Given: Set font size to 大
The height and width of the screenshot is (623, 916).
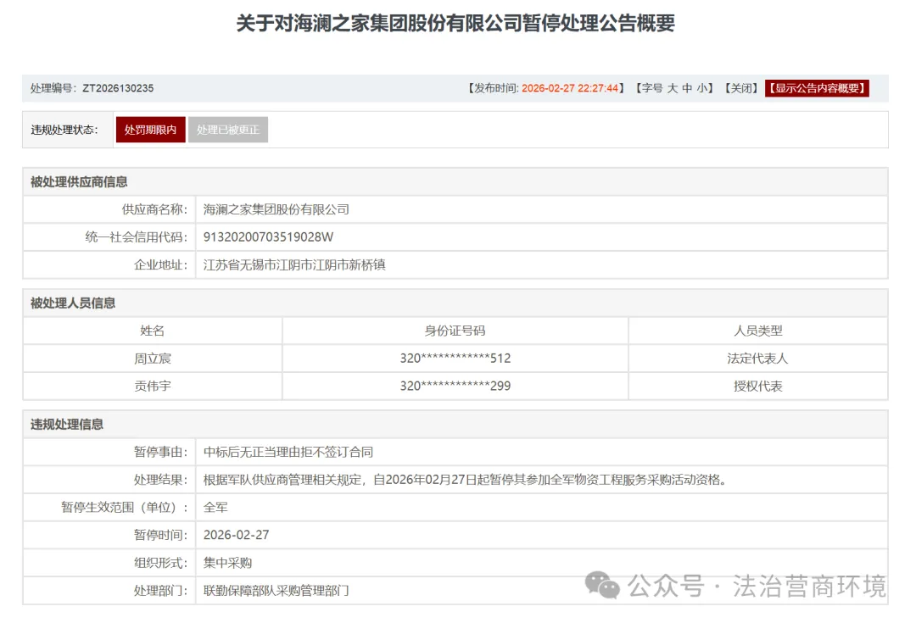Looking at the screenshot, I should pyautogui.click(x=673, y=88).
